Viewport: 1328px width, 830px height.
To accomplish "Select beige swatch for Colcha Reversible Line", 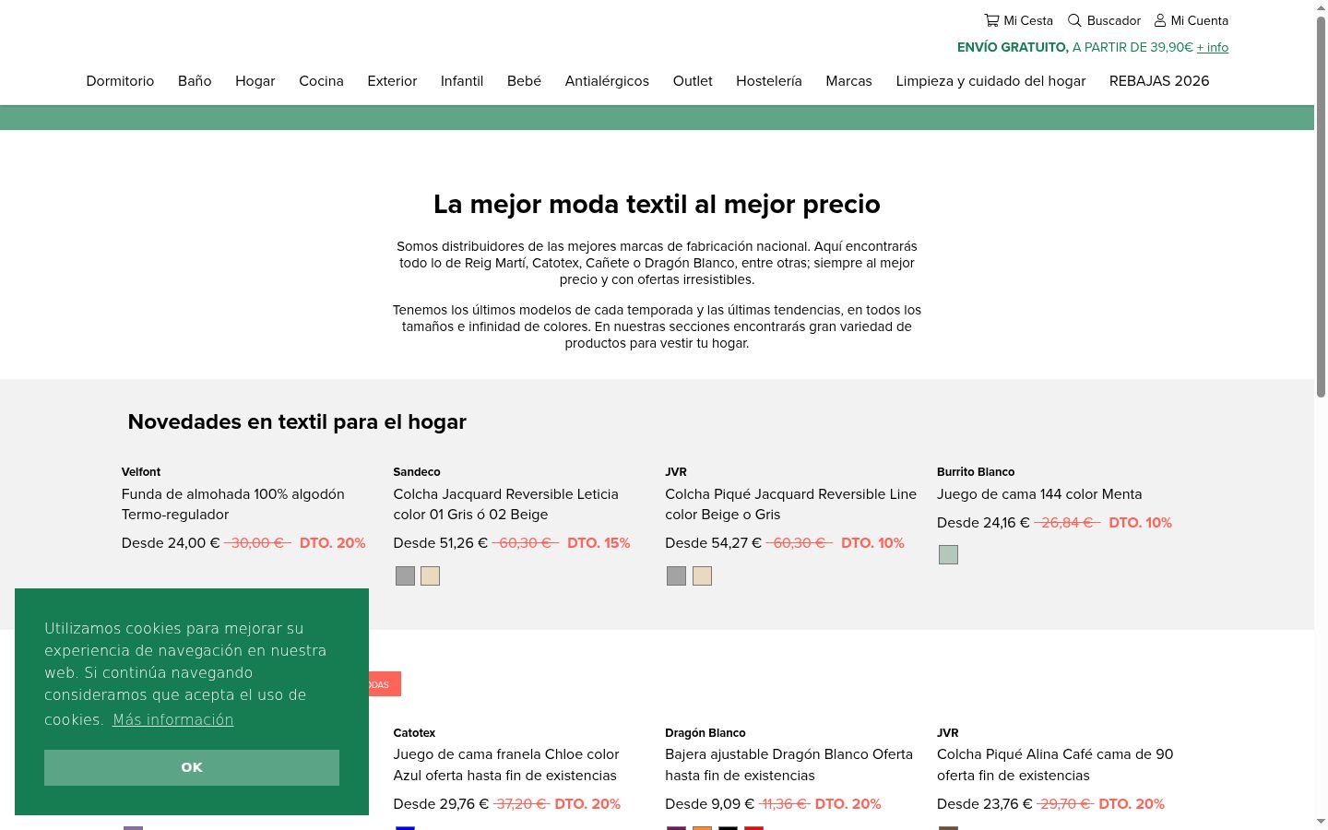I will [x=703, y=576].
